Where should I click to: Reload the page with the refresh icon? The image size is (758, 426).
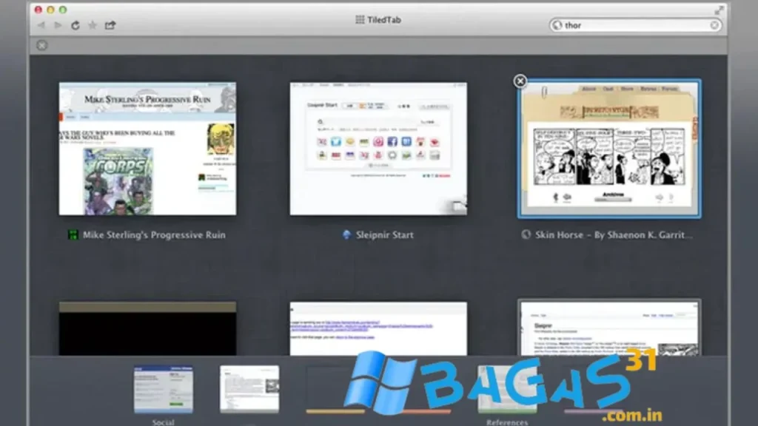click(x=75, y=25)
